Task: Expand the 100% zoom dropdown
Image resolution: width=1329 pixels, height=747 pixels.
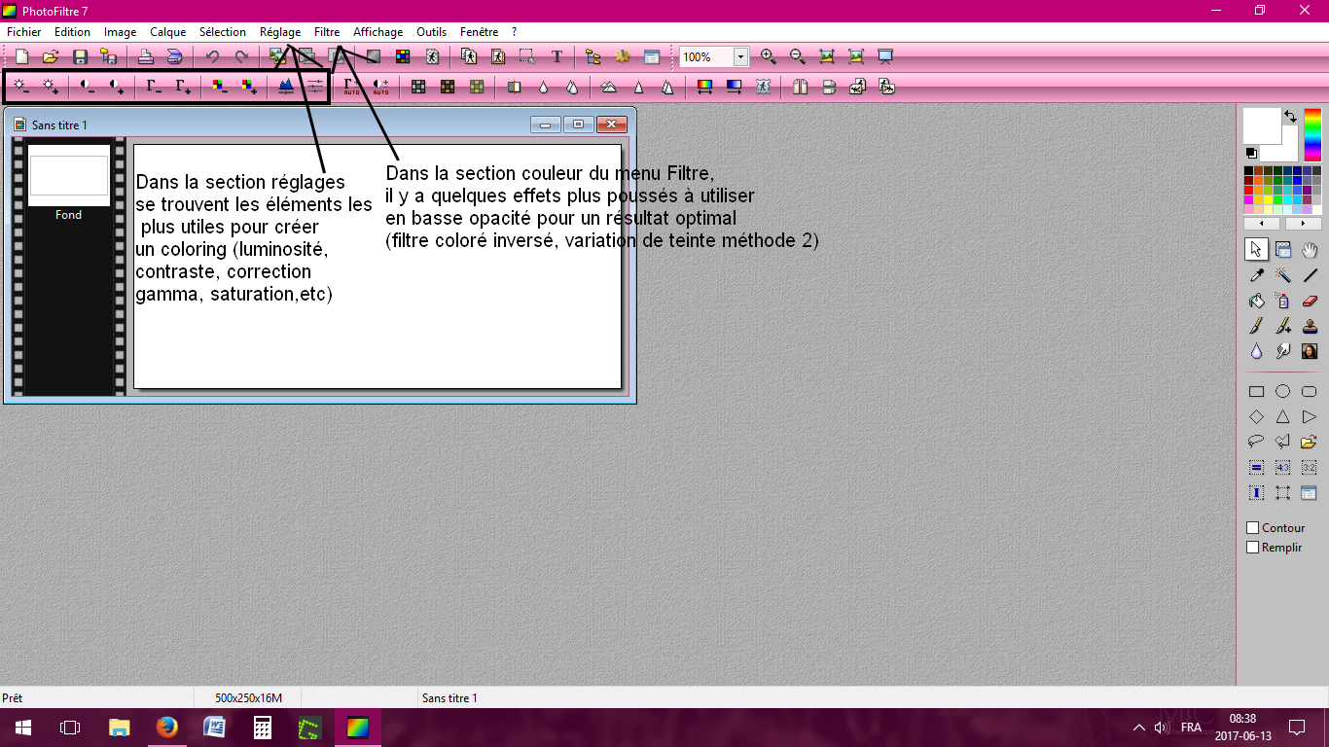Action: 740,57
